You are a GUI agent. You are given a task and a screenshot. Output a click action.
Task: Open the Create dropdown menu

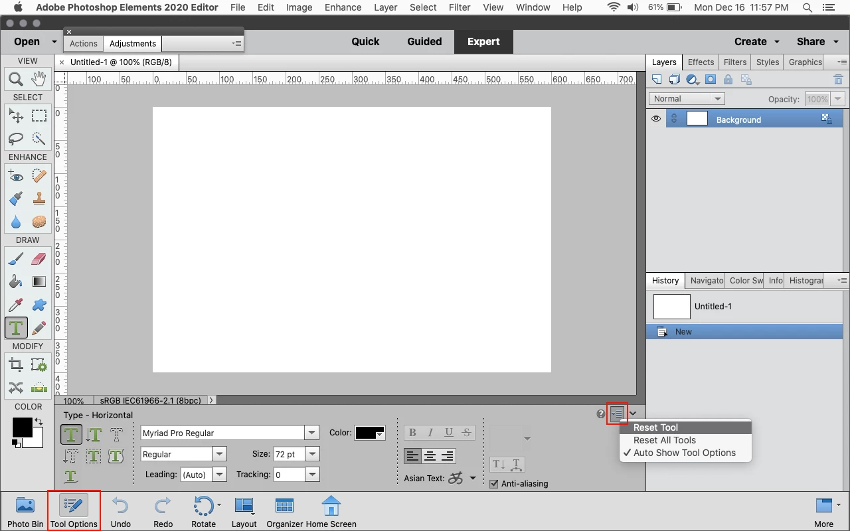tap(756, 41)
